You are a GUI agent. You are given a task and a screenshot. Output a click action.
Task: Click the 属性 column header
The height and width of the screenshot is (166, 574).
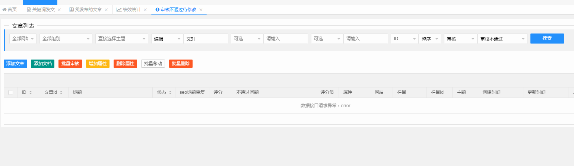pos(354,92)
